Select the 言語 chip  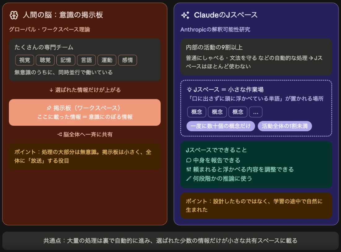[86, 60]
